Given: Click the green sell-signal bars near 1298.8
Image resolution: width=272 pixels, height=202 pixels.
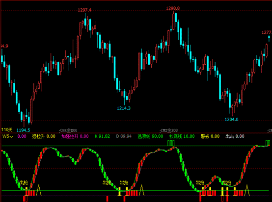Looking at the screenshot, I should 171,143.
